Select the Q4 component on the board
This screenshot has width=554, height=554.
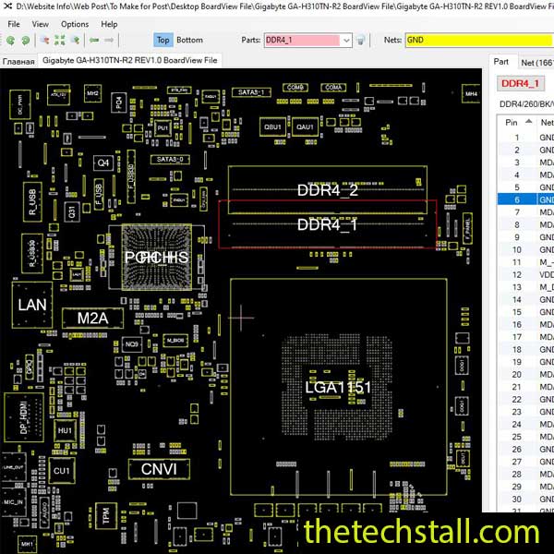[103, 163]
